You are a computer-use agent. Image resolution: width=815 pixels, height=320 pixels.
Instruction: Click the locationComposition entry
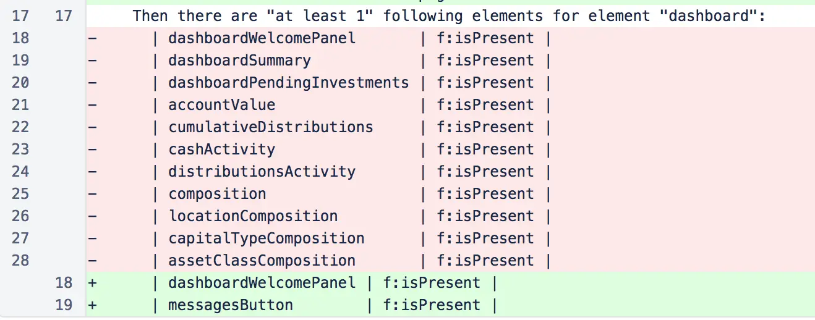pos(253,216)
